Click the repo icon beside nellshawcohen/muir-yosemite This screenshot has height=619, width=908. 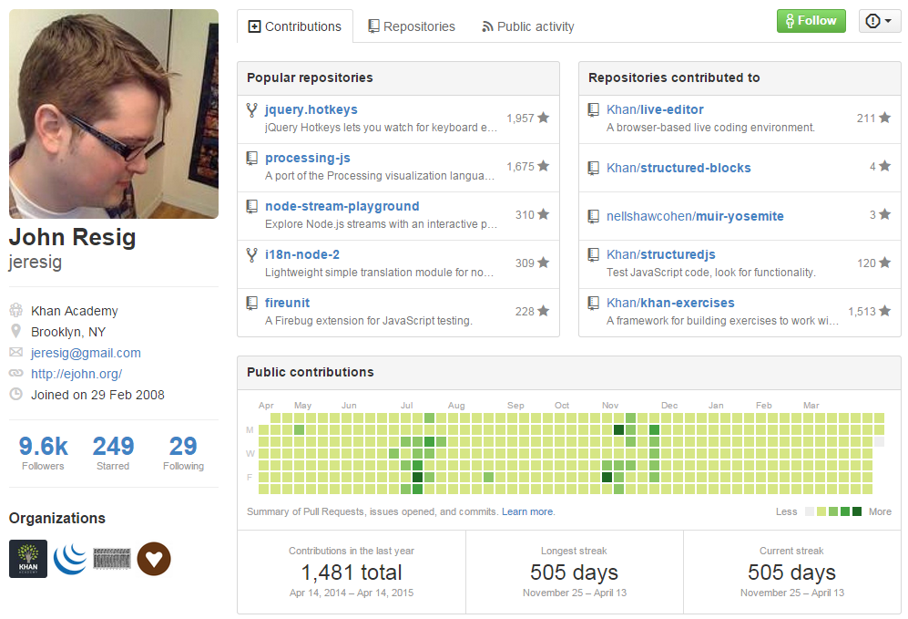[x=594, y=216]
